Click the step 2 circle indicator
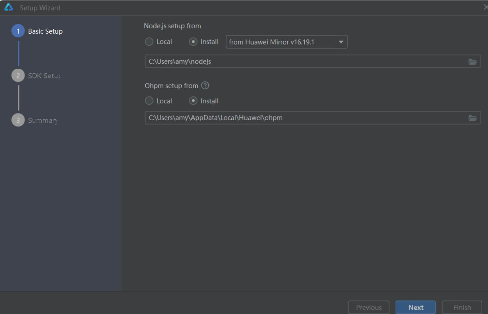The height and width of the screenshot is (314, 488). coord(18,75)
